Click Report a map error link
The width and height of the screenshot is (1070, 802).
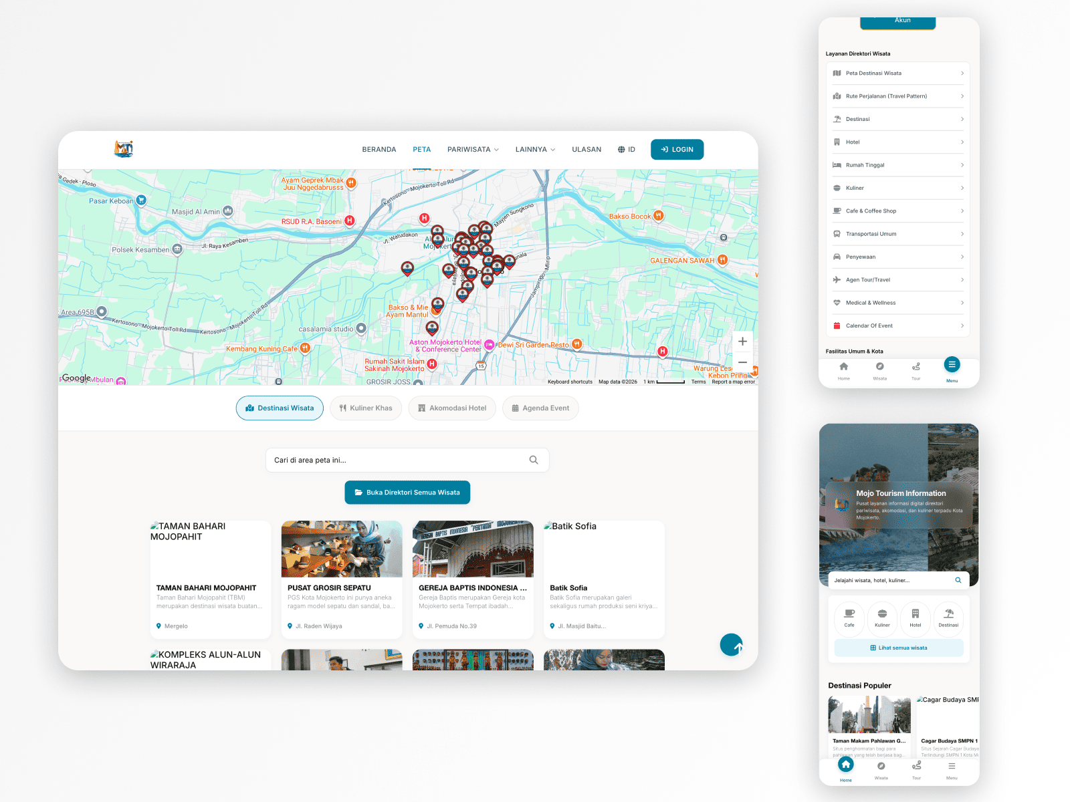point(733,382)
